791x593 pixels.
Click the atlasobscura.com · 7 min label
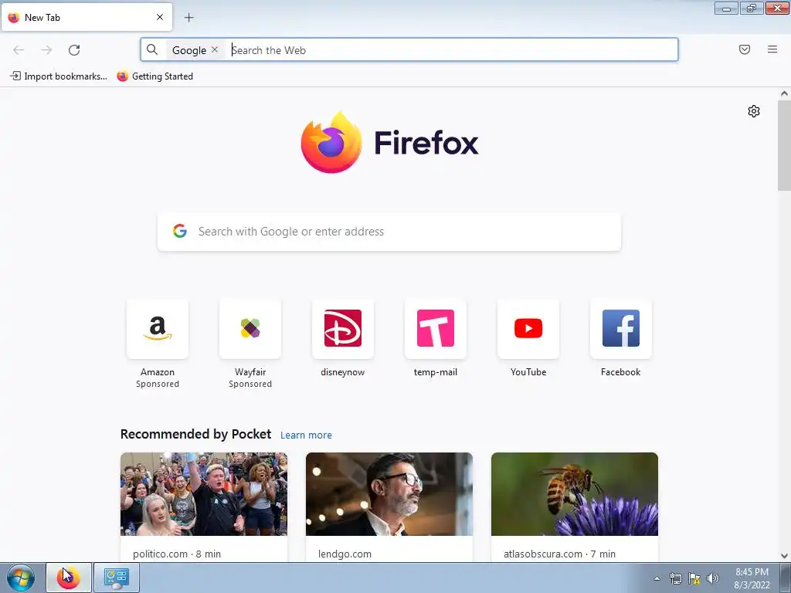pos(559,554)
